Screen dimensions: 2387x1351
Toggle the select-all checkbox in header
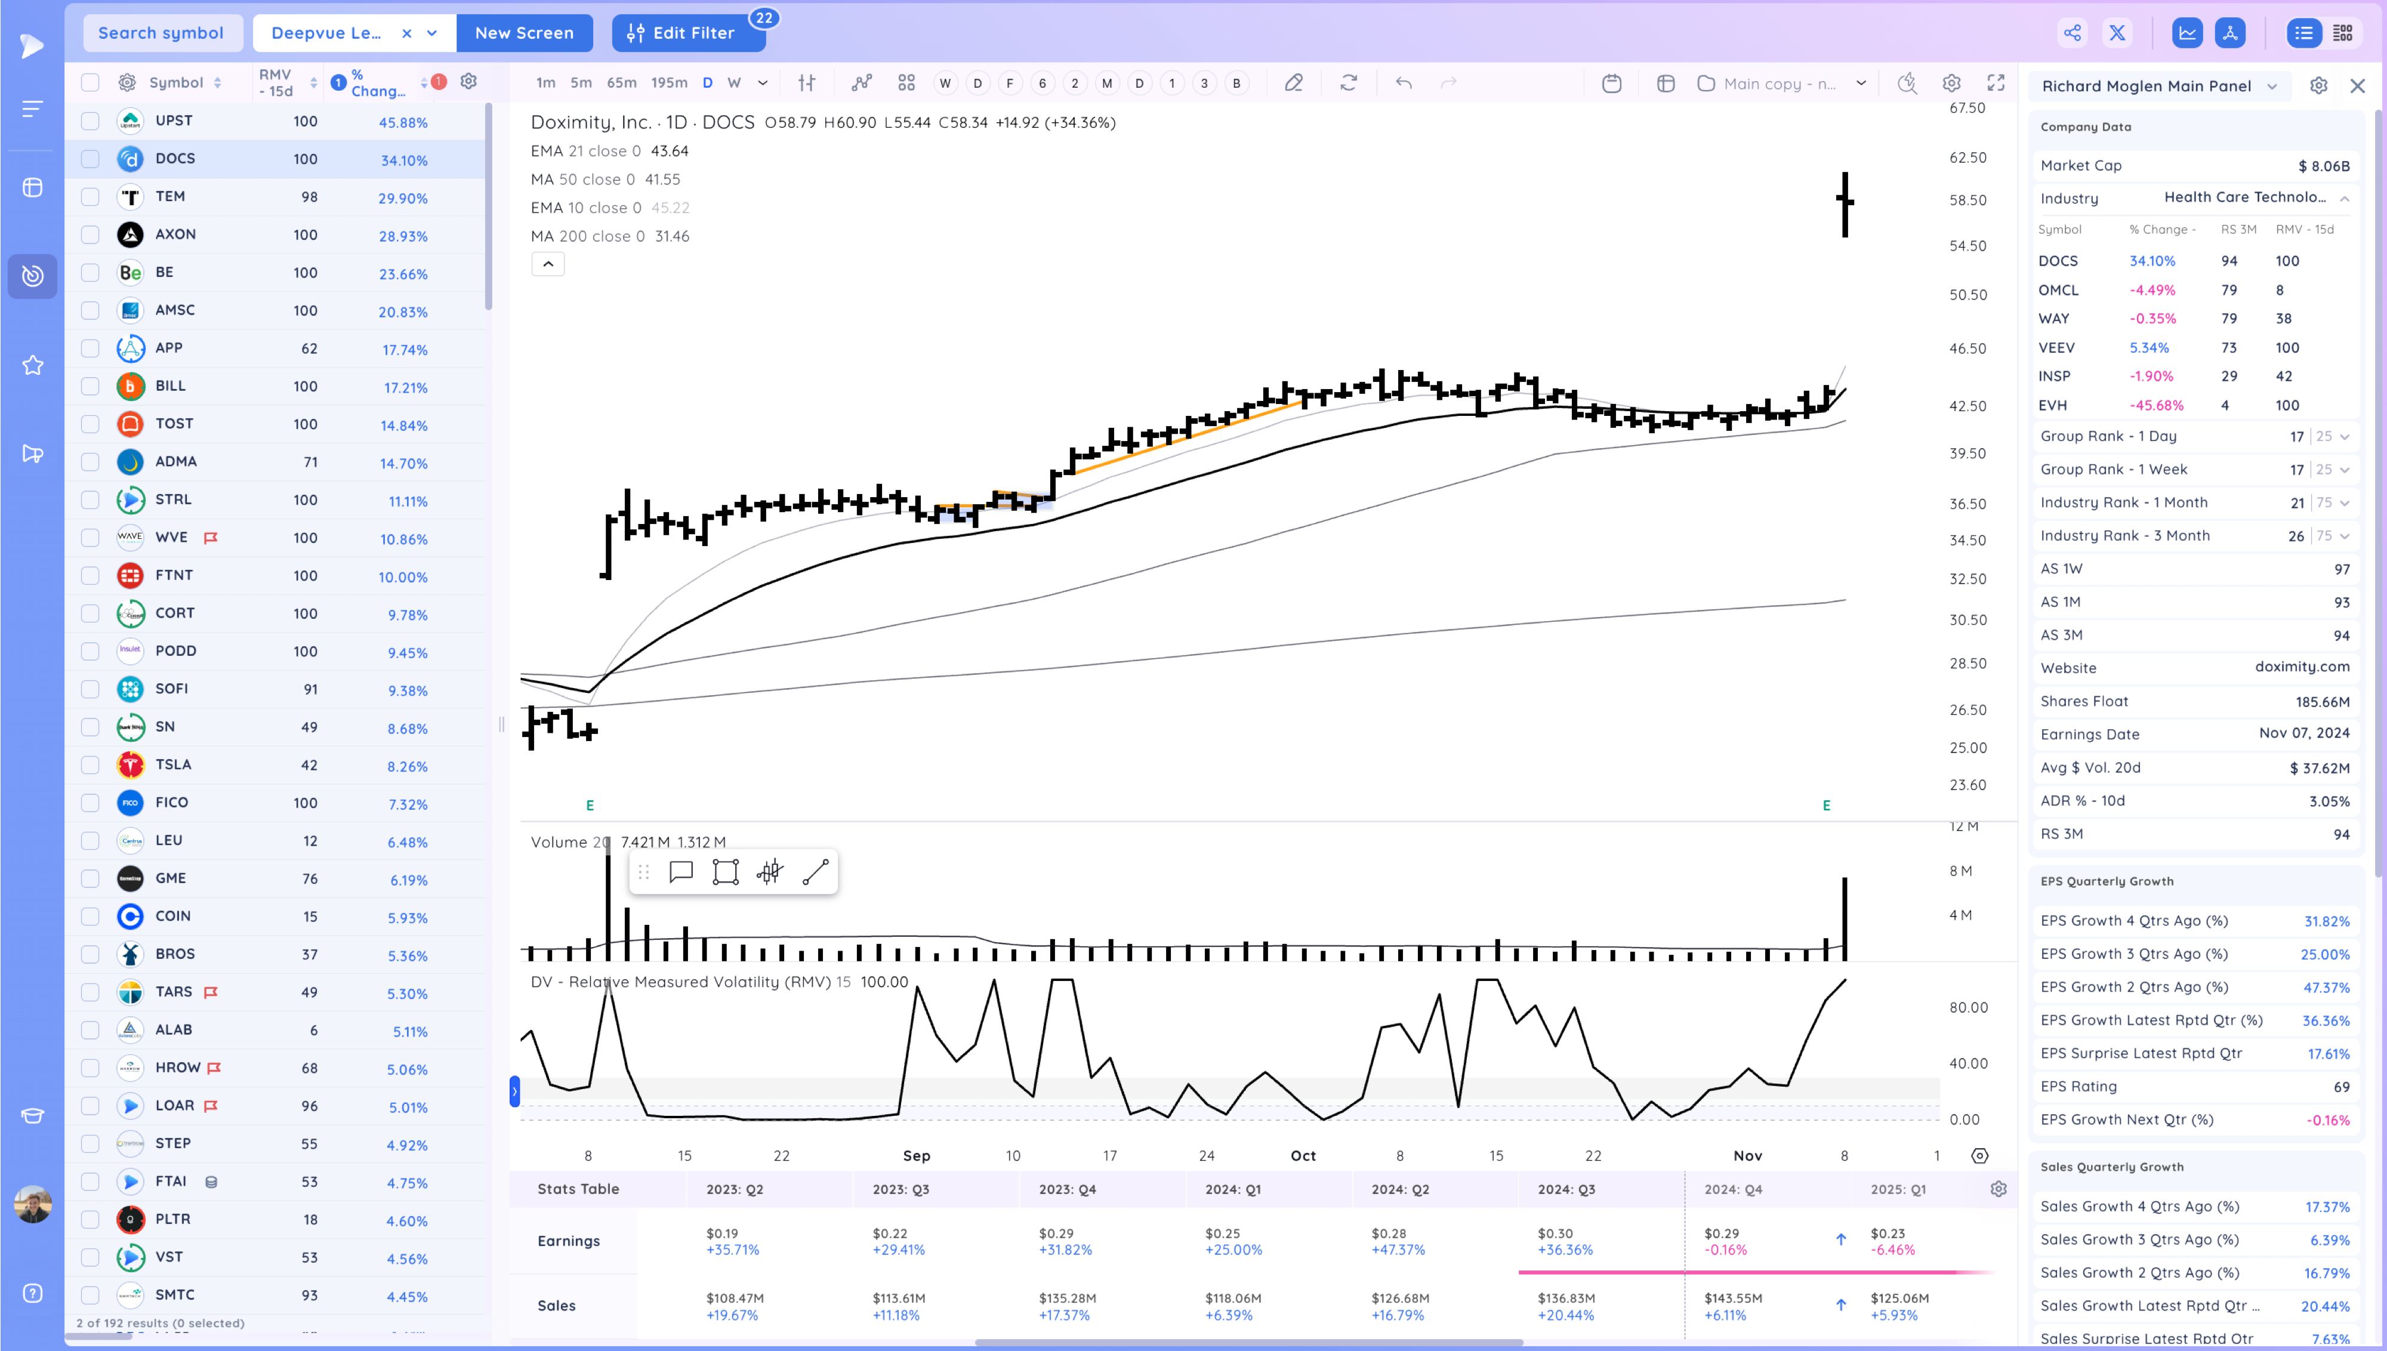[90, 82]
